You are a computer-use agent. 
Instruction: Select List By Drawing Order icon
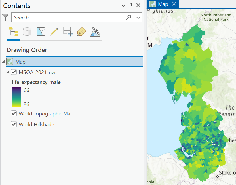point(14,31)
